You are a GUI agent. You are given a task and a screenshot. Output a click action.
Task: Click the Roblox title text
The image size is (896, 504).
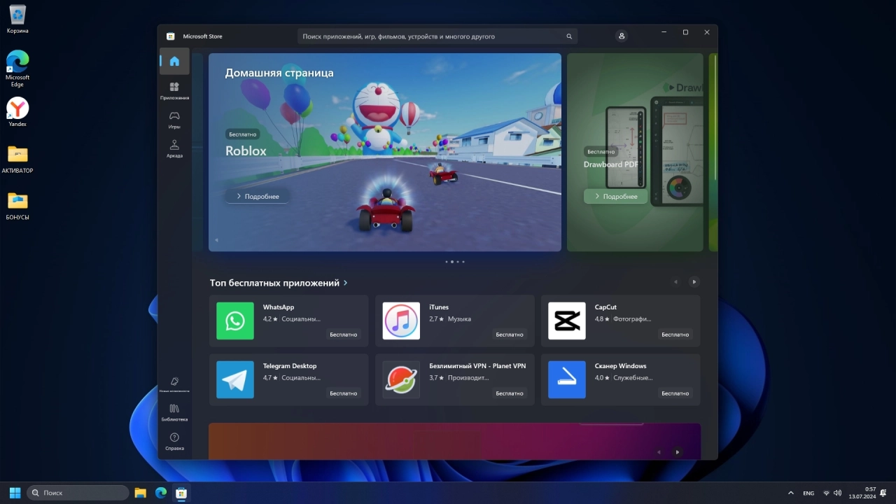[x=246, y=150]
